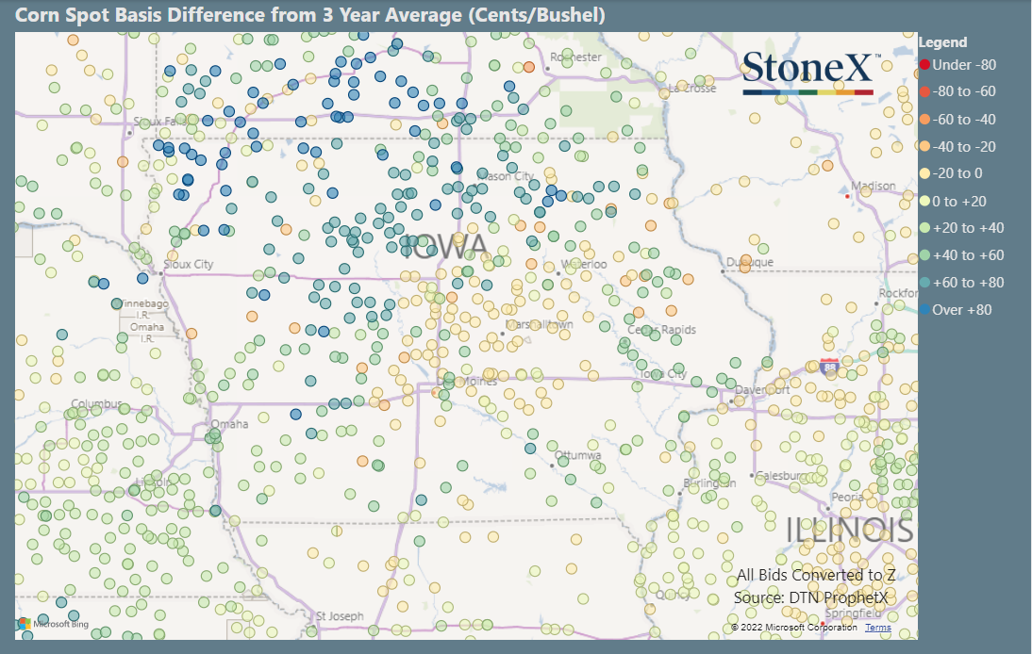Click the Interstate 80 highway shield near Davenport
The height and width of the screenshot is (654, 1032).
point(827,366)
